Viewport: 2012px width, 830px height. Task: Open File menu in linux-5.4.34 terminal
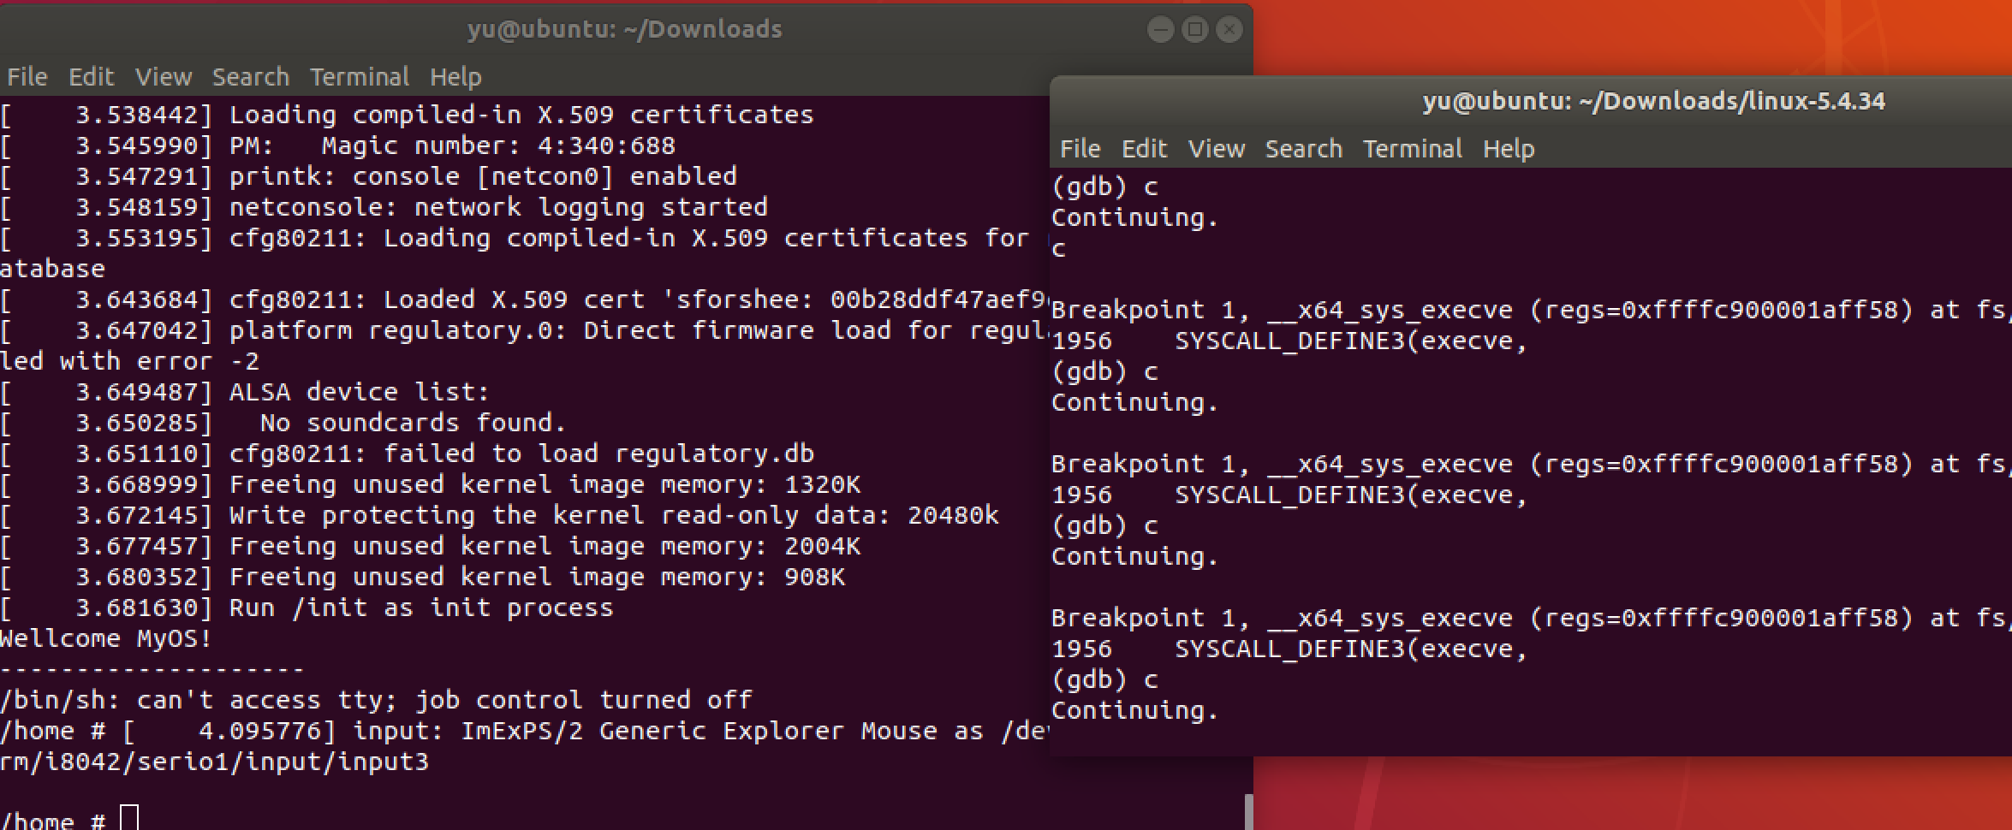[x=1080, y=149]
